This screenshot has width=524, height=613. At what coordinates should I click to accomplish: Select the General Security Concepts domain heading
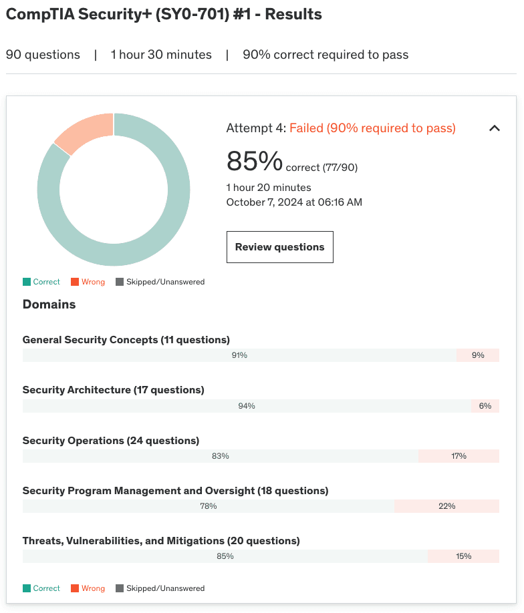tap(126, 340)
